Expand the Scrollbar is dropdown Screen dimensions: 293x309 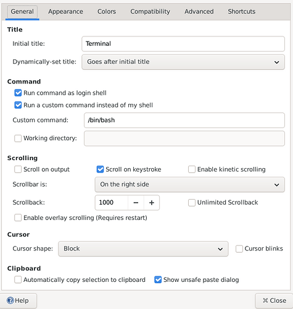coord(190,185)
